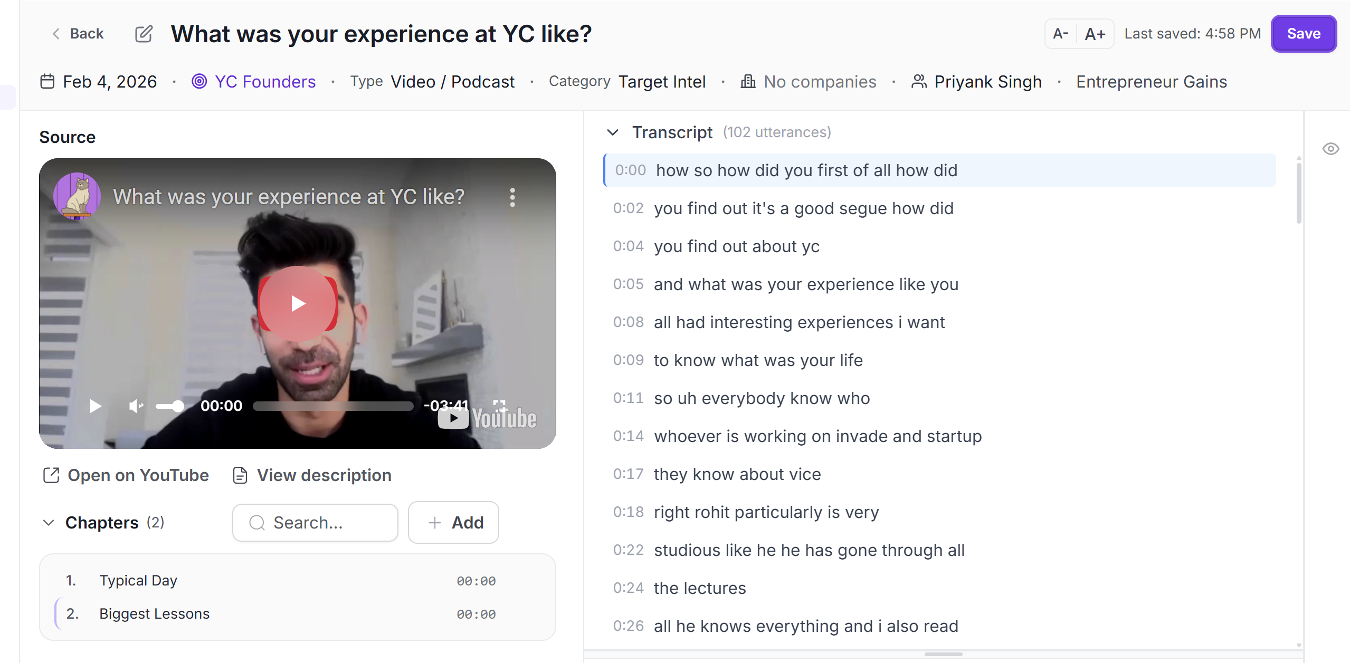
Task: Collapse the Transcript section
Action: [613, 132]
